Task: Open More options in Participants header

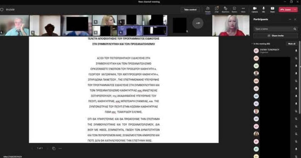Action: [x=290, y=19]
